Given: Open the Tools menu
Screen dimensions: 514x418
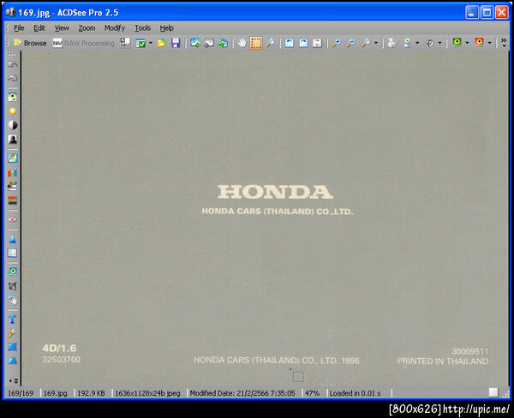Looking at the screenshot, I should (x=142, y=28).
